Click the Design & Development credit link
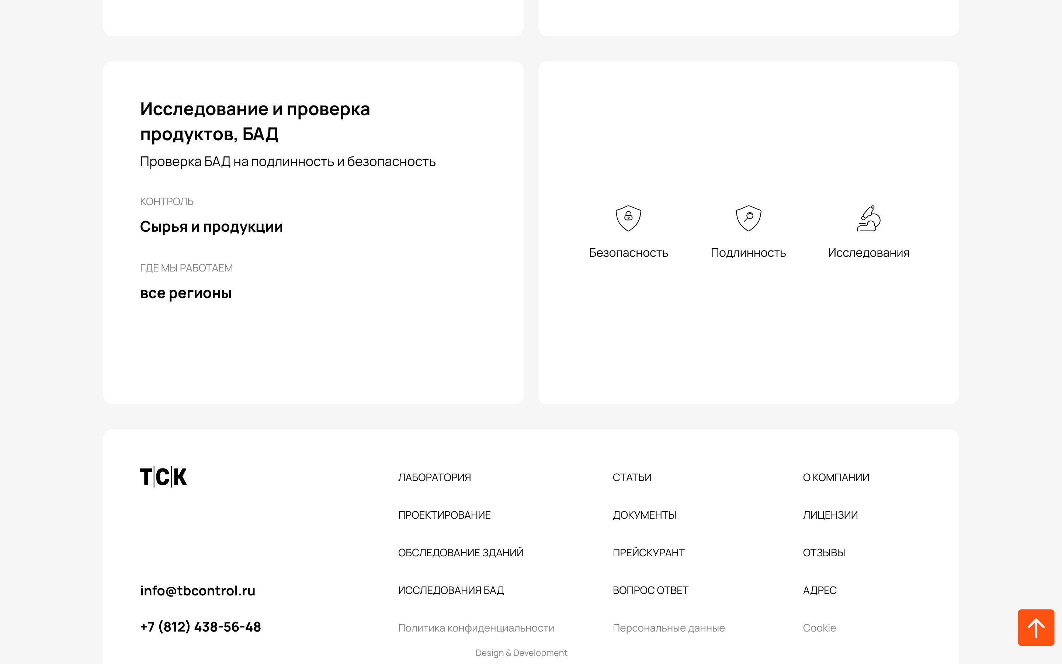The image size is (1062, 664). [x=521, y=653]
